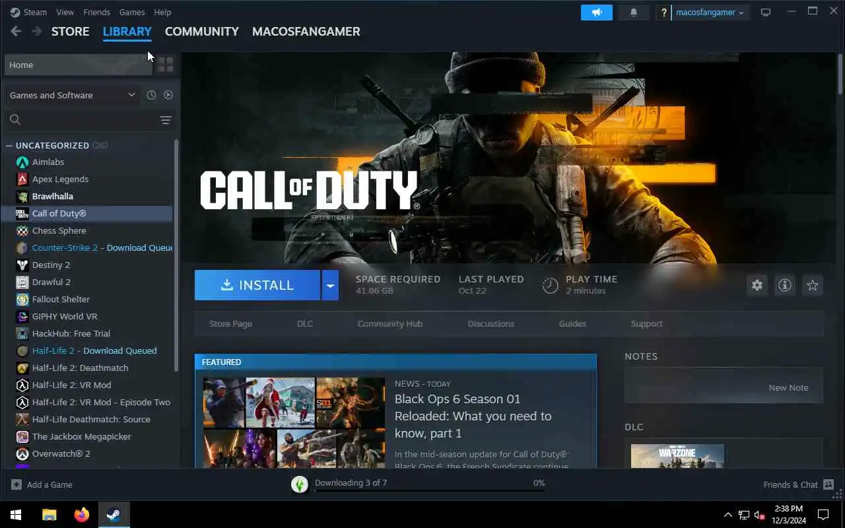Image resolution: width=845 pixels, height=528 pixels.
Task: Open the Friends menu
Action: point(97,12)
